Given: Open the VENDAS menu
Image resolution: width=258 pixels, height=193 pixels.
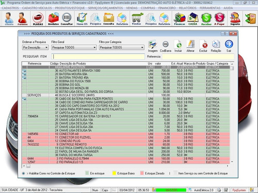Looking at the screenshot, I should pyautogui.click(x=132, y=8).
